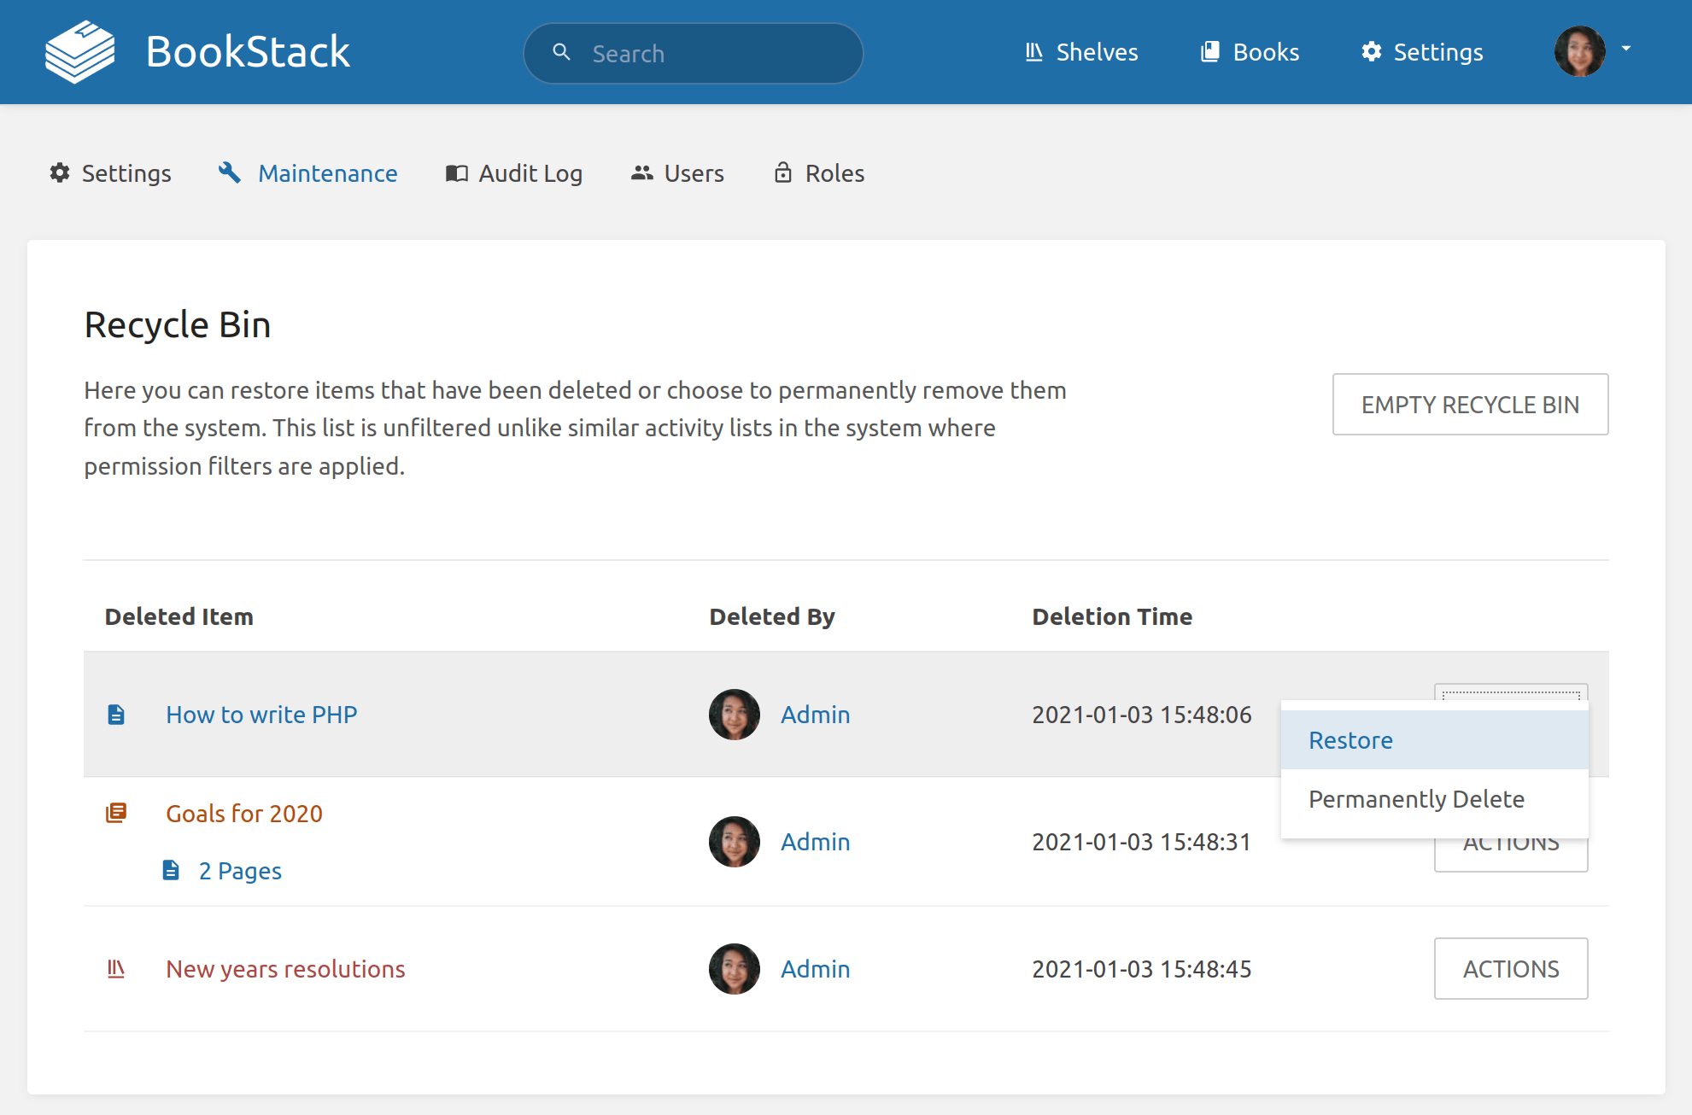Viewport: 1692px width, 1115px height.
Task: Click the Shelves icon in the header
Action: (x=1034, y=52)
